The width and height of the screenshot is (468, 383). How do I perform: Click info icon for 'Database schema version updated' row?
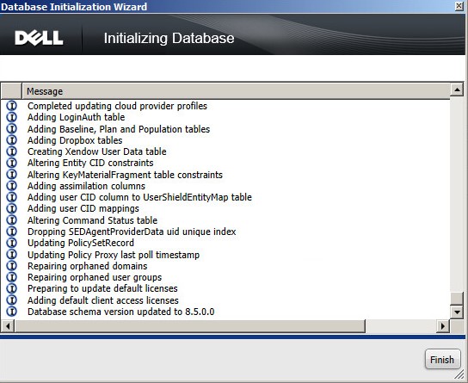tap(12, 312)
